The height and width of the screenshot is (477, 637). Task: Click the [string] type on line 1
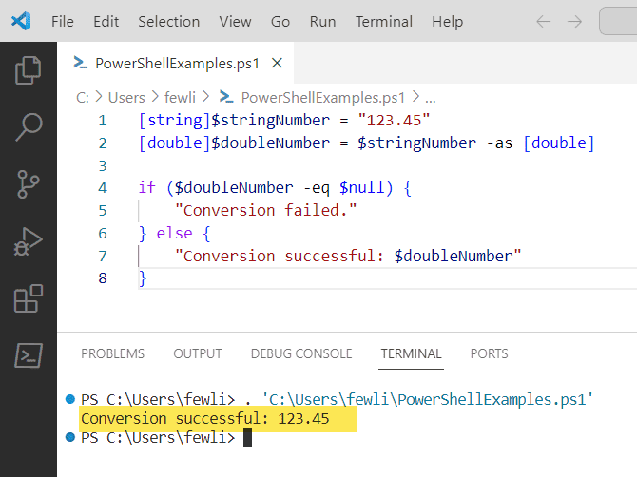(x=174, y=120)
